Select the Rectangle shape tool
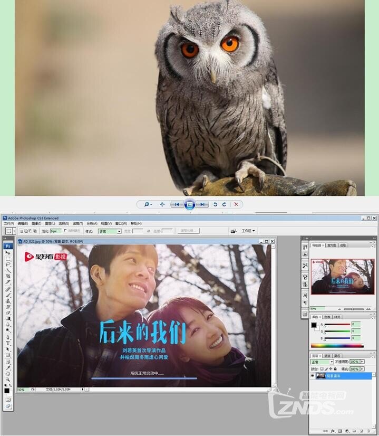Viewport: 379px width, 436px height. click(8, 355)
